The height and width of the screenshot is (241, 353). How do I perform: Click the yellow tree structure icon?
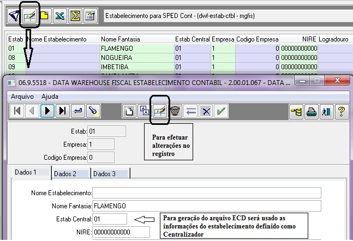point(296,111)
